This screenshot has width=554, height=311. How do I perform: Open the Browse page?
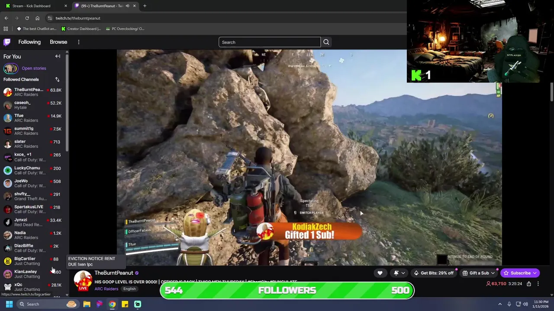pos(58,42)
